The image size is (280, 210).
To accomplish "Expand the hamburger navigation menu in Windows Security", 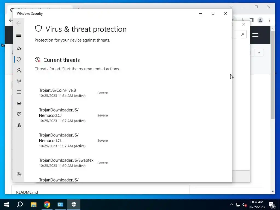I will tap(19, 35).
